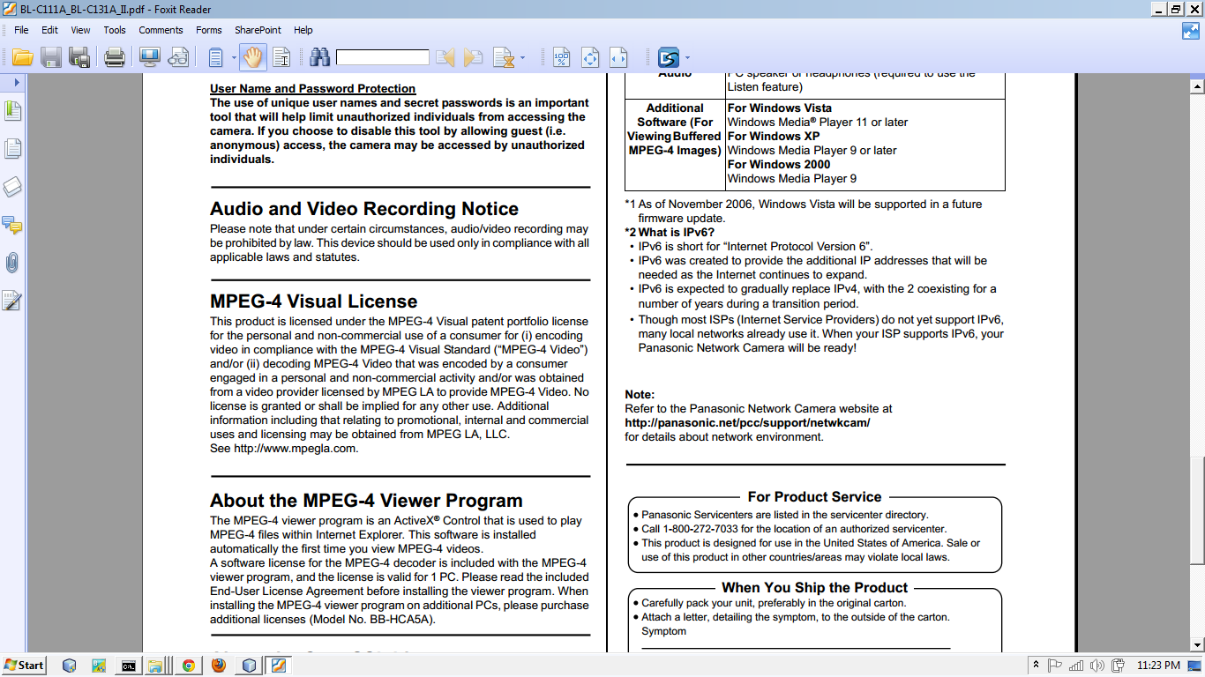This screenshot has width=1205, height=677.
Task: Open the Attachments paperclip panel icon
Action: pyautogui.click(x=12, y=263)
